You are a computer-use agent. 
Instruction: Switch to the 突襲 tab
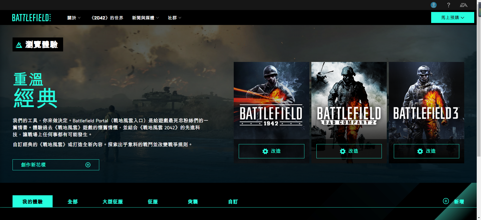pyautogui.click(x=193, y=202)
